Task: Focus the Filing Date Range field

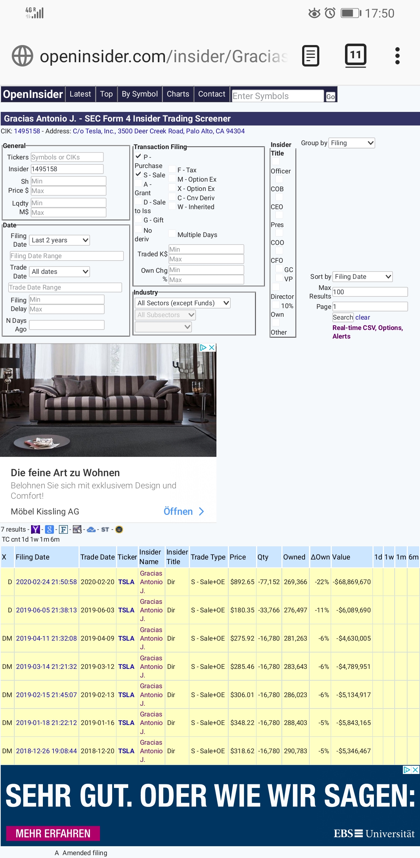Action: coord(67,256)
